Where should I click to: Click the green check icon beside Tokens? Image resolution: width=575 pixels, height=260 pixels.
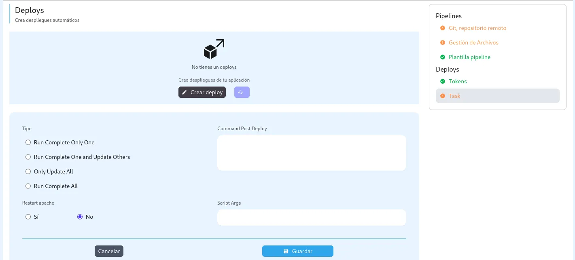[442, 82]
